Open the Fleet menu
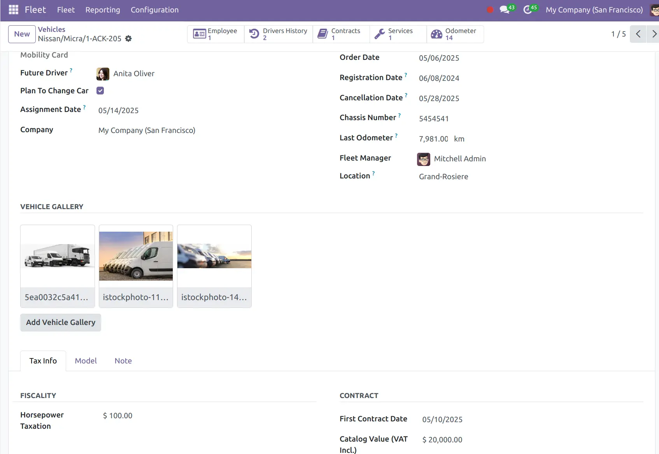This screenshot has width=659, height=454. tap(66, 10)
